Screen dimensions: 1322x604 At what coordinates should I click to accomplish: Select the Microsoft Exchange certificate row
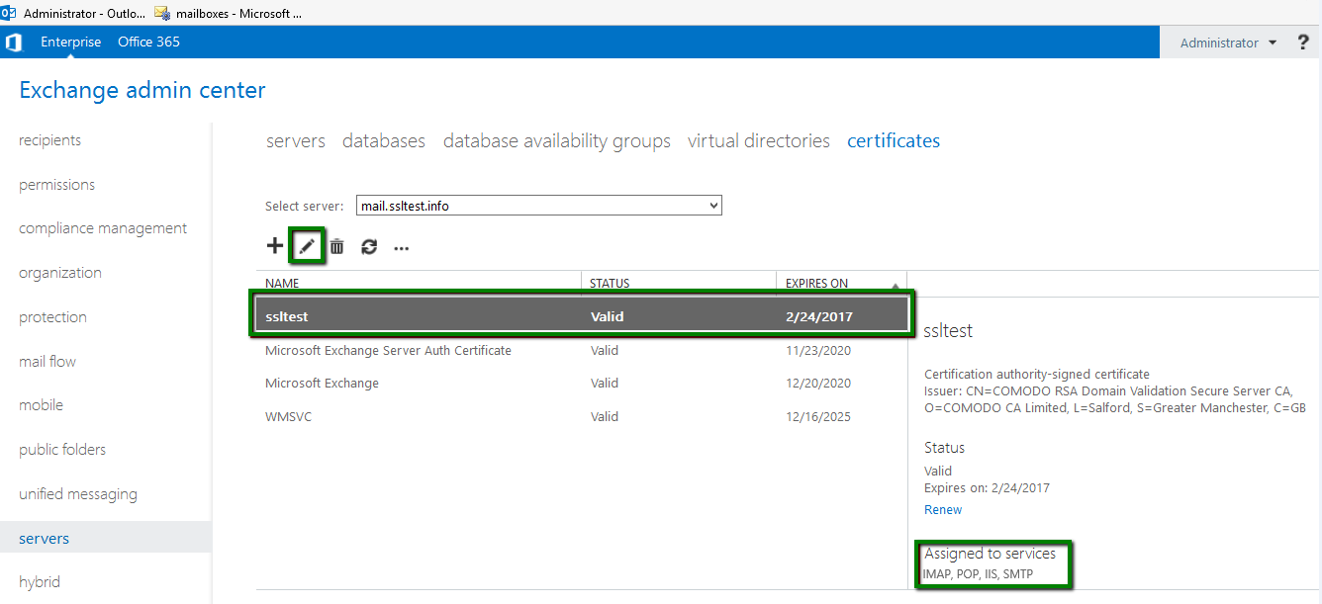[x=581, y=384]
